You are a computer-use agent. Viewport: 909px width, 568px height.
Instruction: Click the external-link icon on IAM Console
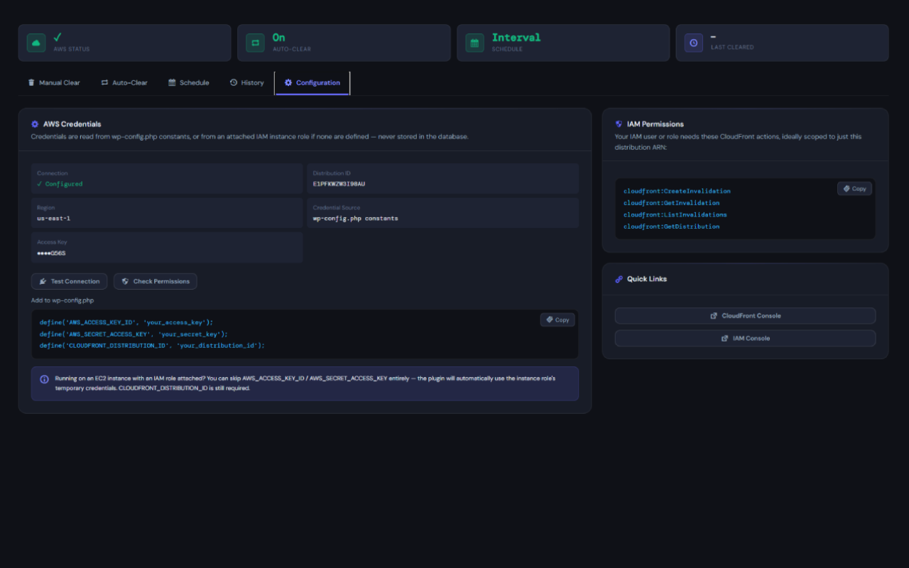724,339
